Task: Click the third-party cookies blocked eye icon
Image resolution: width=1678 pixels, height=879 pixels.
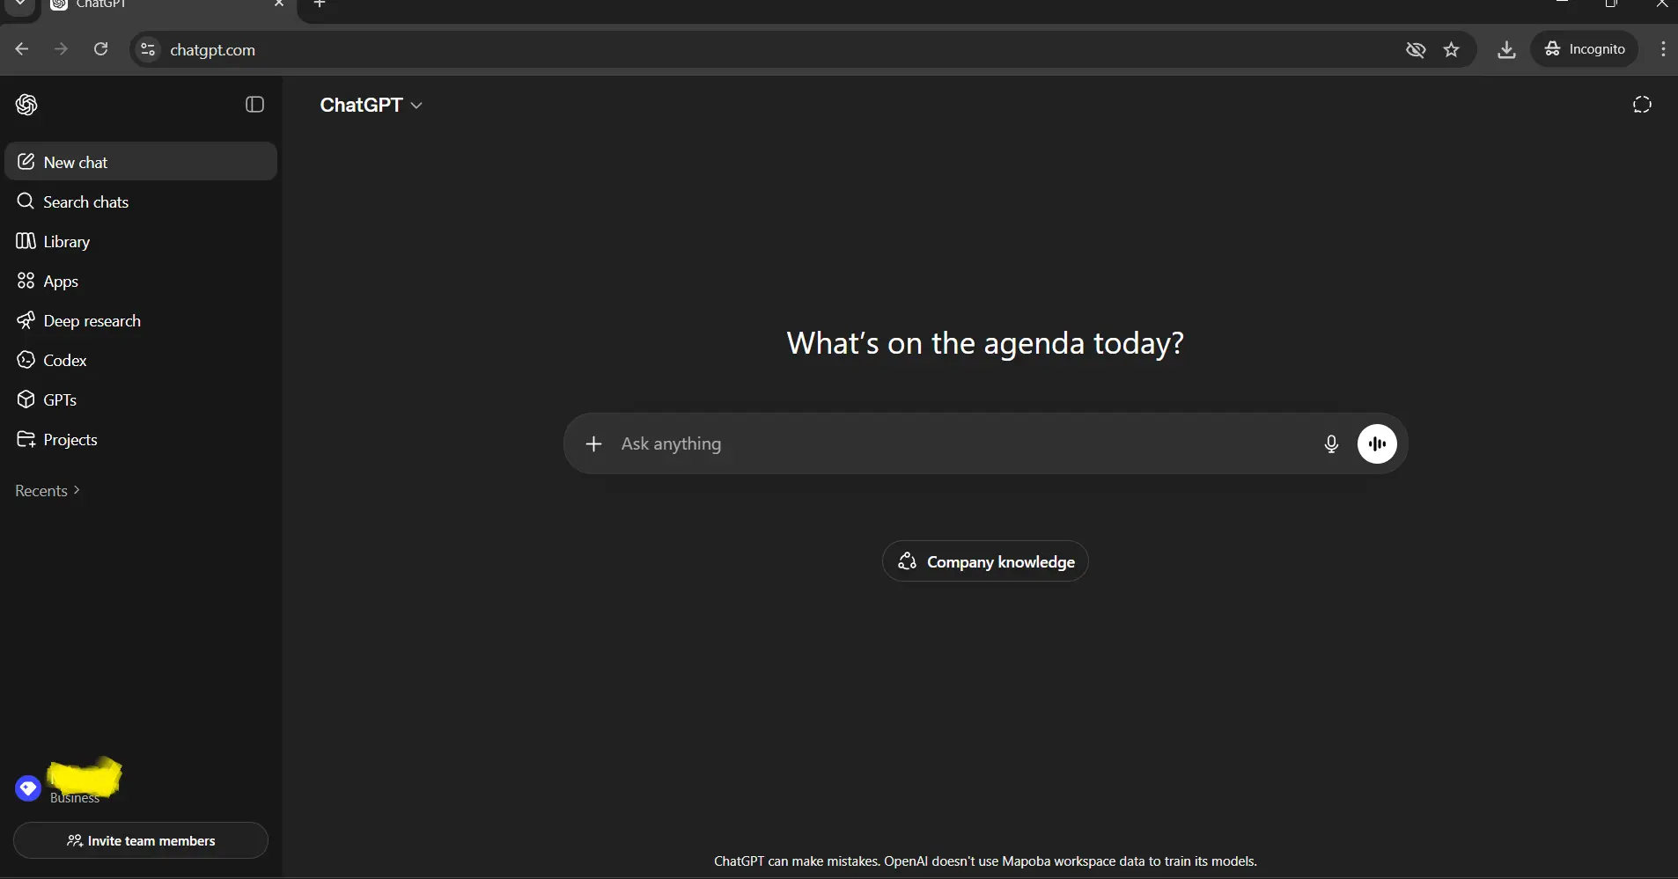Action: click(1416, 49)
